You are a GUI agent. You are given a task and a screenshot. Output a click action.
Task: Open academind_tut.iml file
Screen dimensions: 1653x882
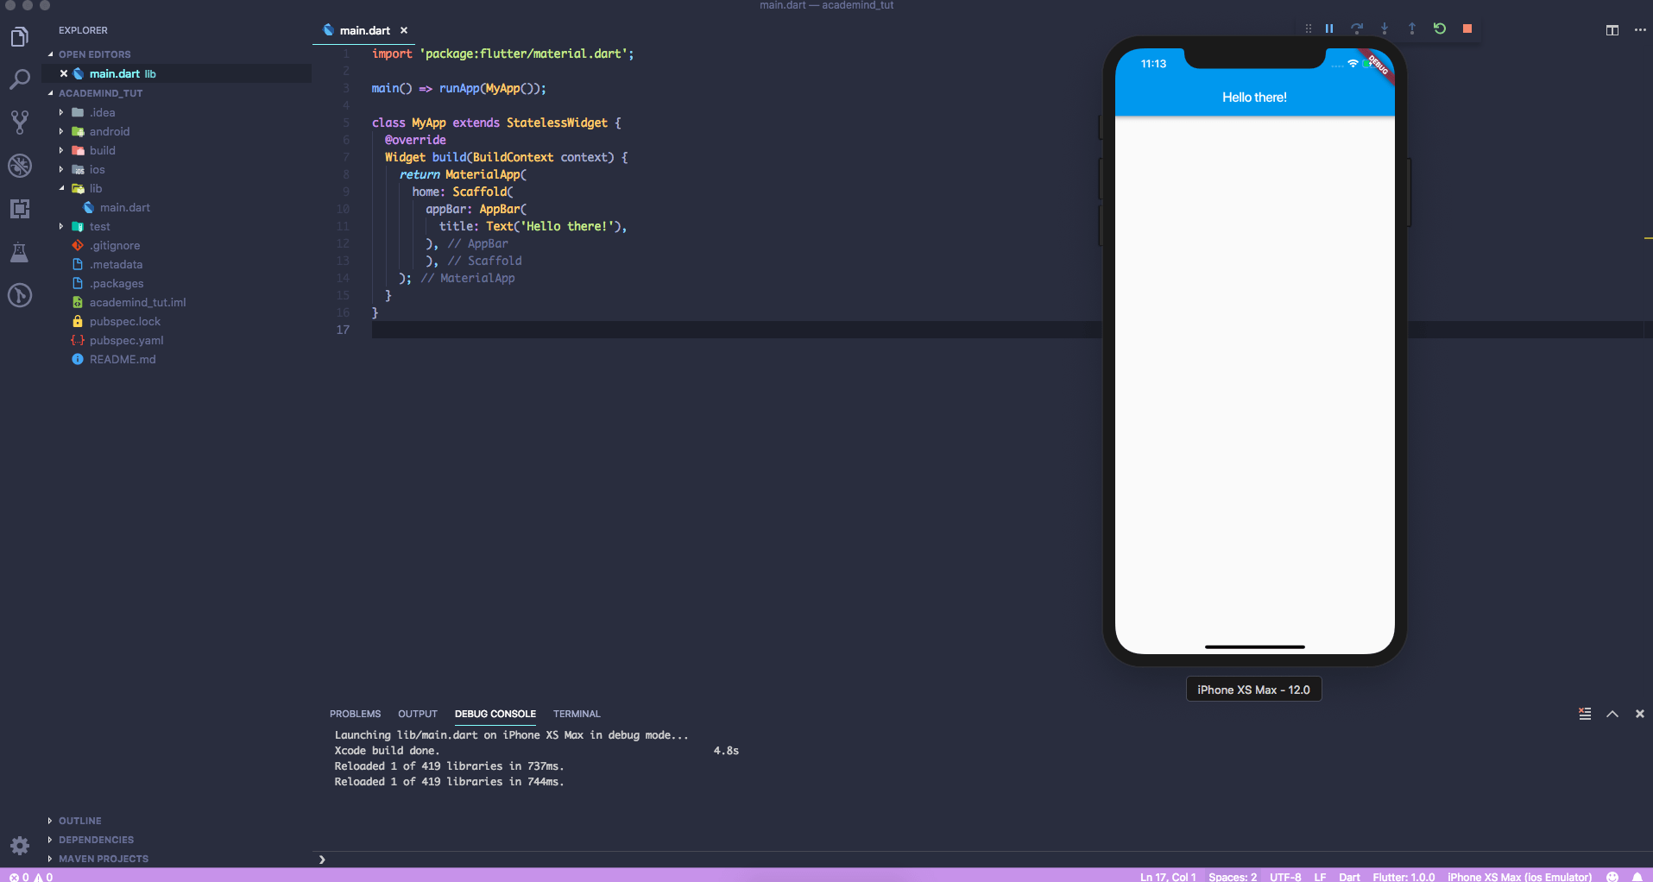(137, 302)
